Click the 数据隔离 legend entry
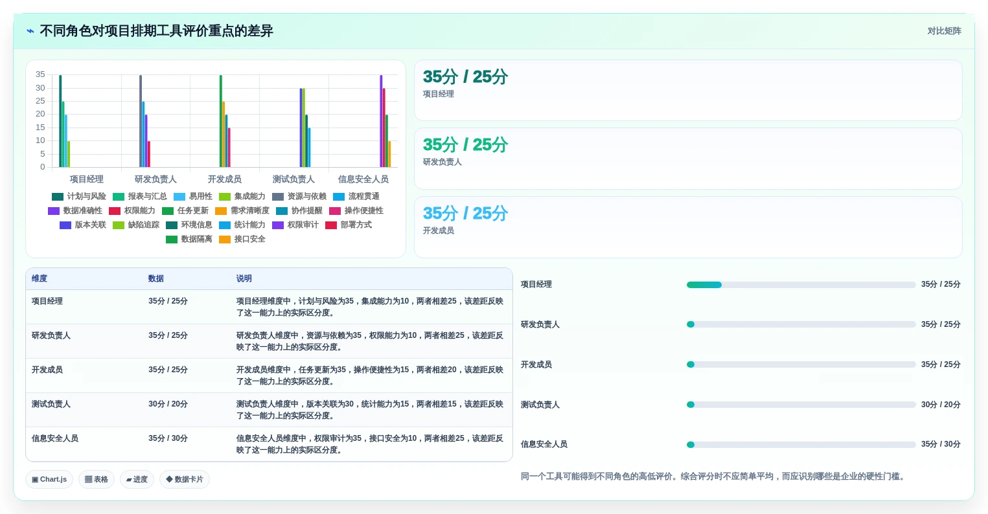 (x=189, y=240)
